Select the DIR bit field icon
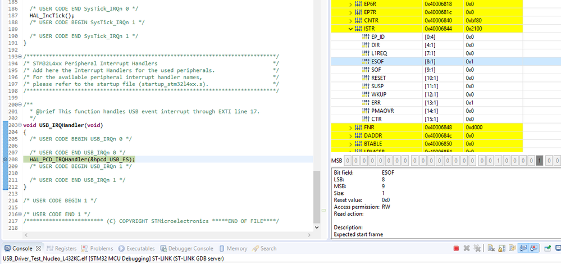The image size is (561, 264). point(365,45)
